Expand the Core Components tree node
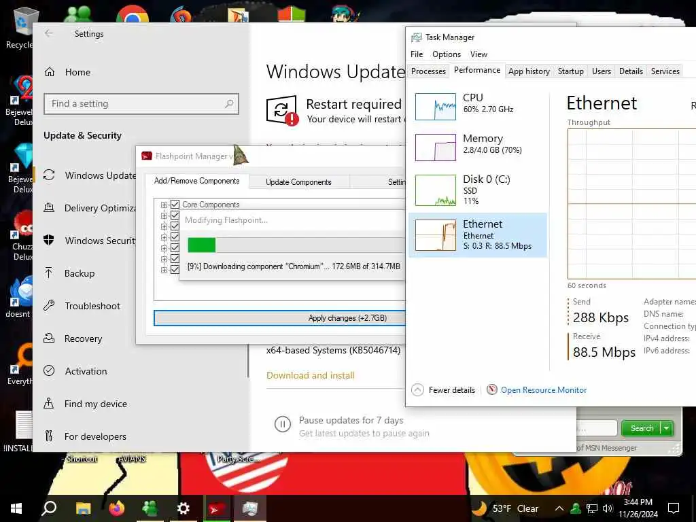The width and height of the screenshot is (696, 522). tap(164, 205)
